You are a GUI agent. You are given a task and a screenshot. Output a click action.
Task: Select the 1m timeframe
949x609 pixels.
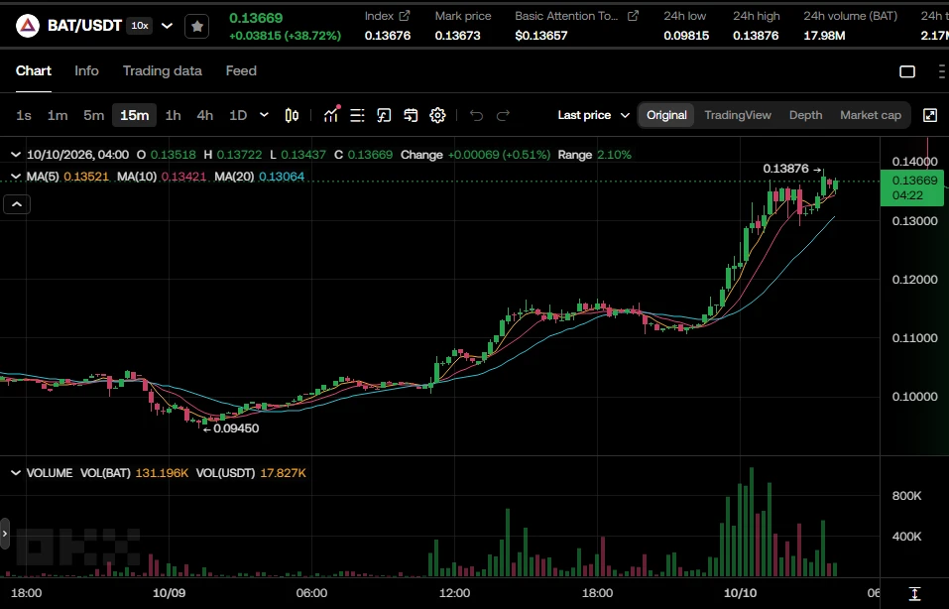tap(58, 115)
